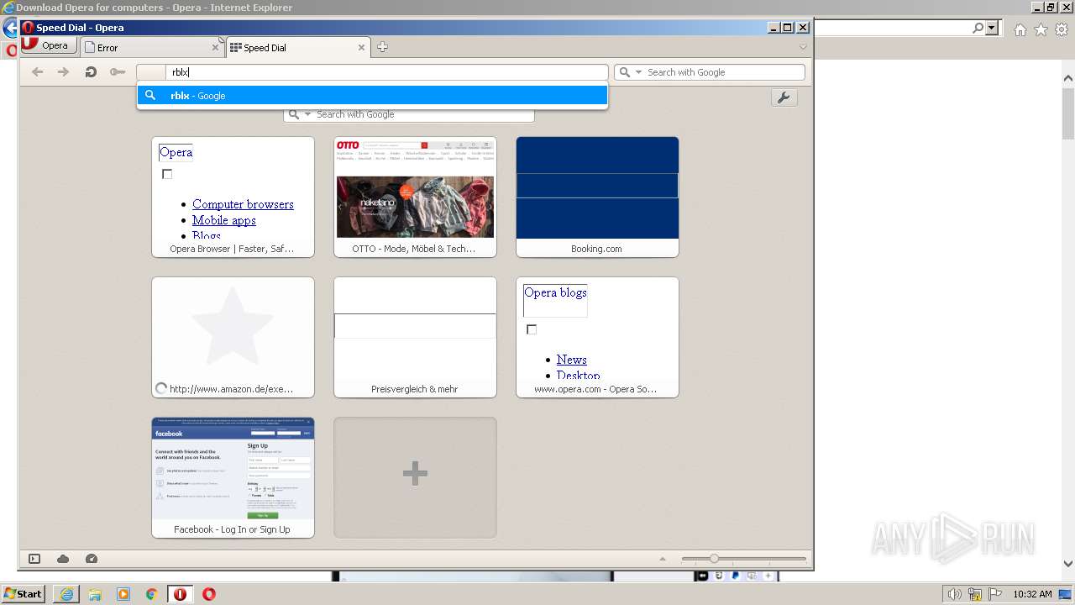
Task: Reload the page with reload icon
Action: click(91, 72)
